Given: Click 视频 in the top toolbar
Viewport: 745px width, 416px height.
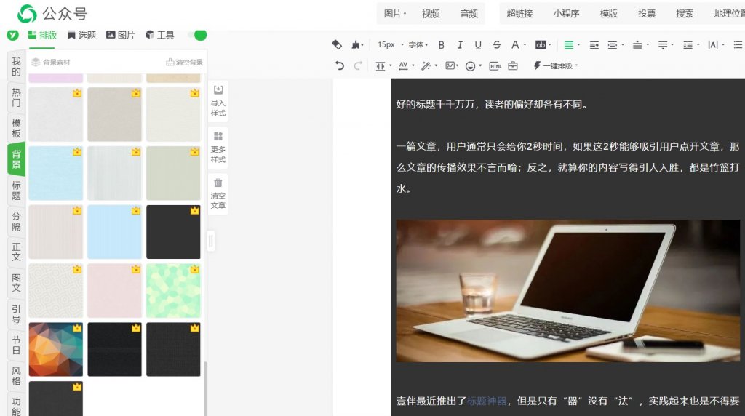Looking at the screenshot, I should 431,14.
